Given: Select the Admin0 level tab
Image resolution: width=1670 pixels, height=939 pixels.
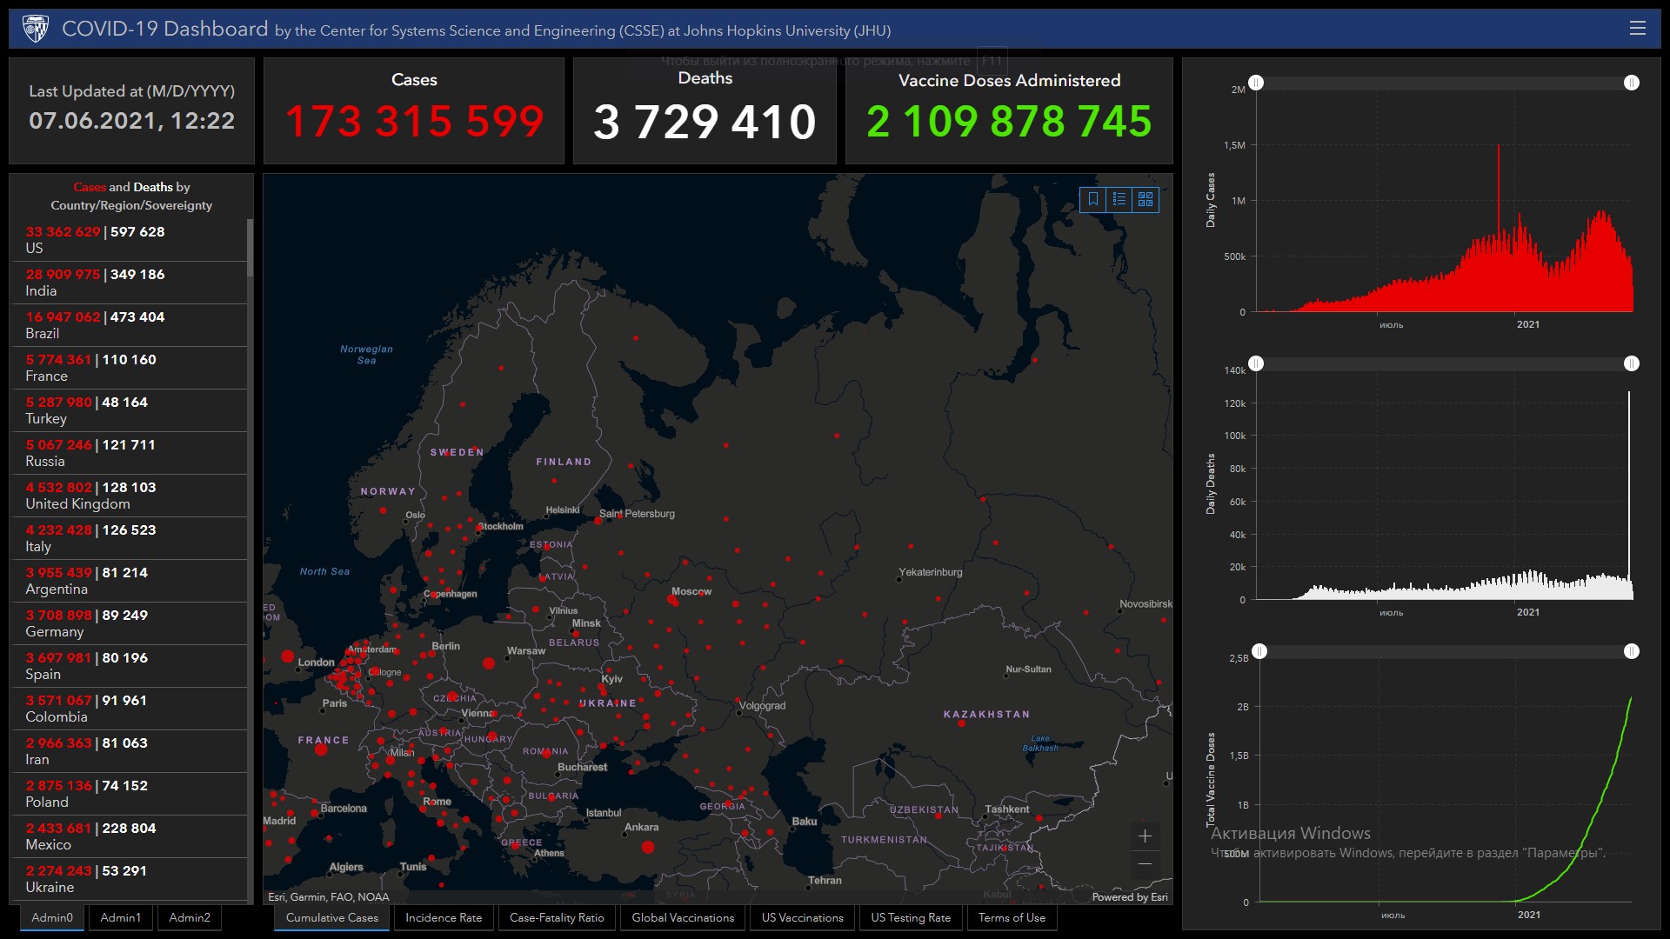Looking at the screenshot, I should click(52, 917).
